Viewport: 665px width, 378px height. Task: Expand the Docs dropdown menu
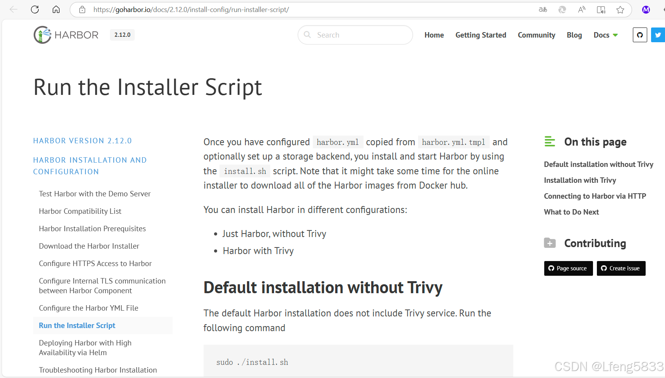(x=606, y=35)
